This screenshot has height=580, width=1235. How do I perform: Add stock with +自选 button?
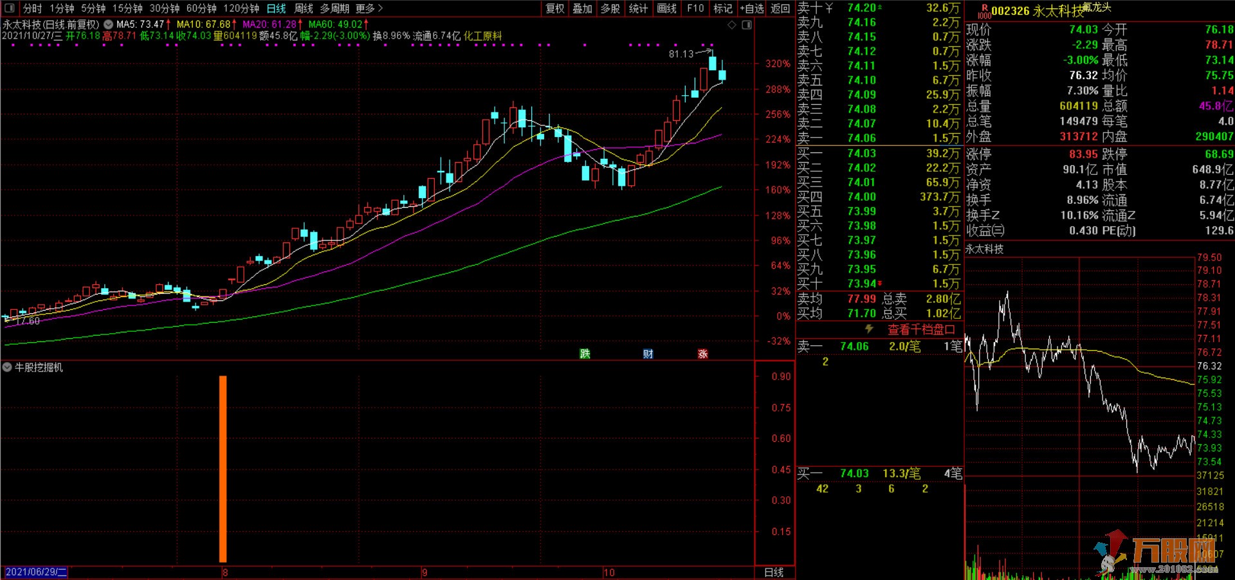pos(752,8)
